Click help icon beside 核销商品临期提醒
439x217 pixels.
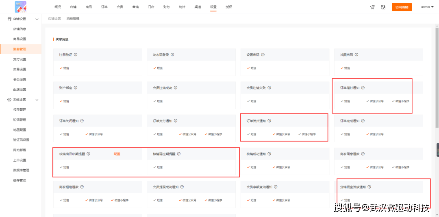[89, 153]
